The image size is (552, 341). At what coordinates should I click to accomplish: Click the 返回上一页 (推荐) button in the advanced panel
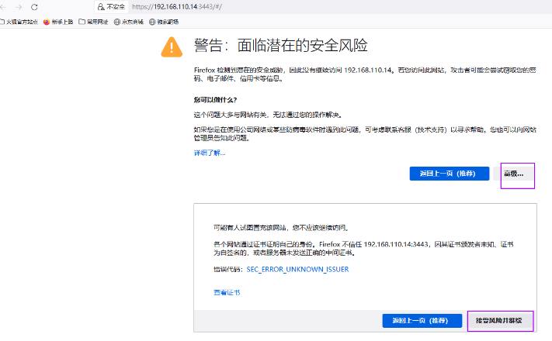tap(422, 321)
